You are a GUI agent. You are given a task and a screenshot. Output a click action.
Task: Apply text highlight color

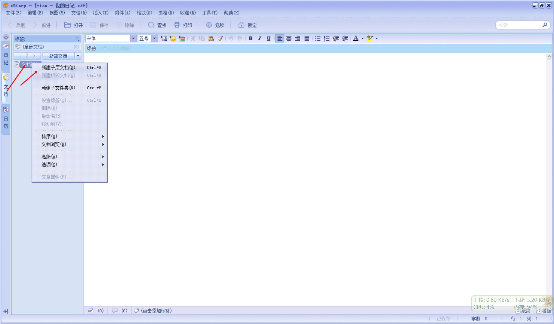pos(370,39)
